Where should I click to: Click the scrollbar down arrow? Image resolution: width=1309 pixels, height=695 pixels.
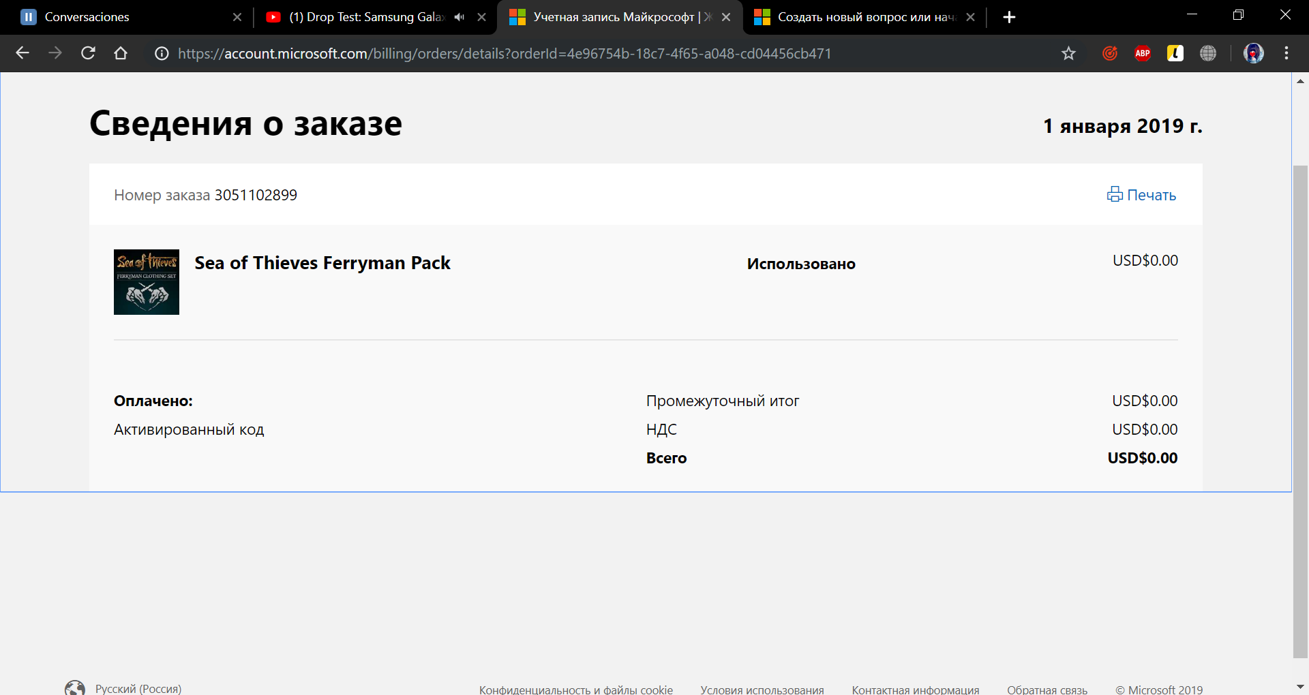1300,687
